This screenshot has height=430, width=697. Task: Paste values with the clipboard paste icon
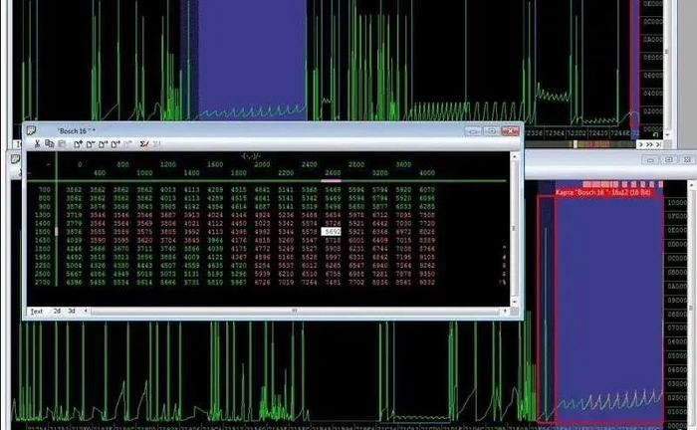pyautogui.click(x=62, y=143)
